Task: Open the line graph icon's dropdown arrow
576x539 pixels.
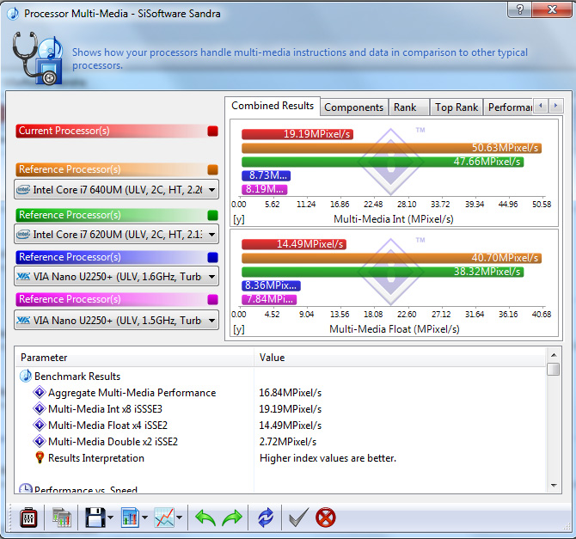Action: point(180,518)
